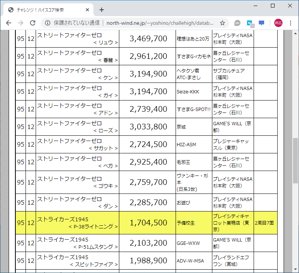This screenshot has width=299, height=273.
Task: Click arcade プレイランドエフワン（宮城）
Action: coord(231,261)
